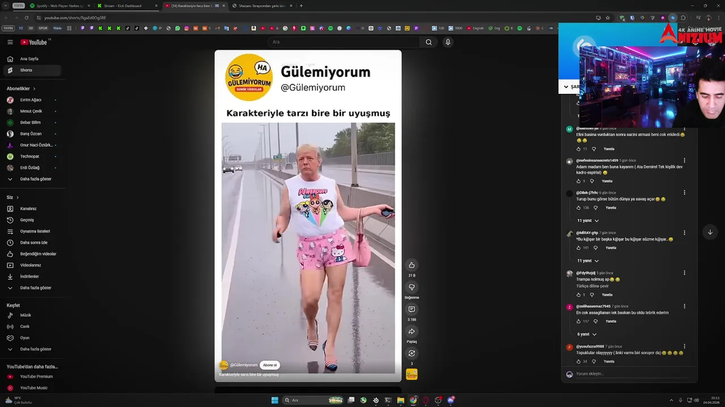The height and width of the screenshot is (407, 725).
Task: Reply with Yanıtla on the Fdy9hzjdj comment
Action: (607, 295)
